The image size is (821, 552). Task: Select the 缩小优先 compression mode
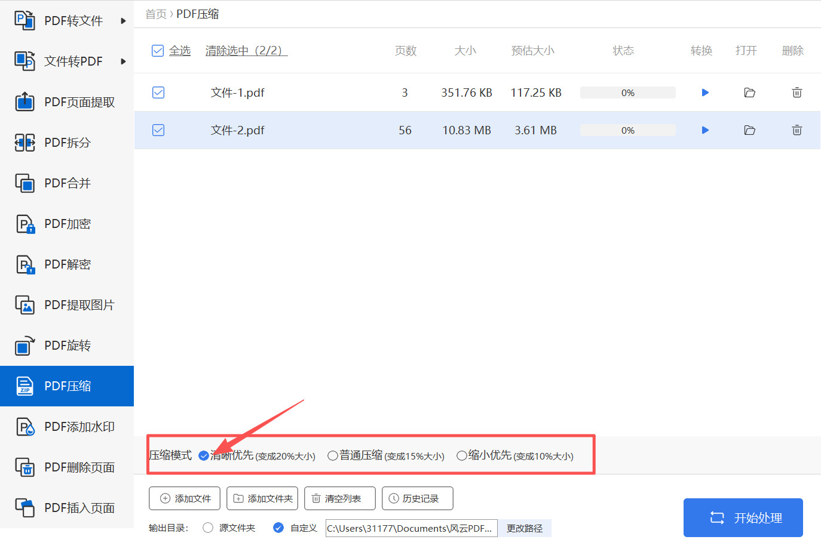point(461,455)
